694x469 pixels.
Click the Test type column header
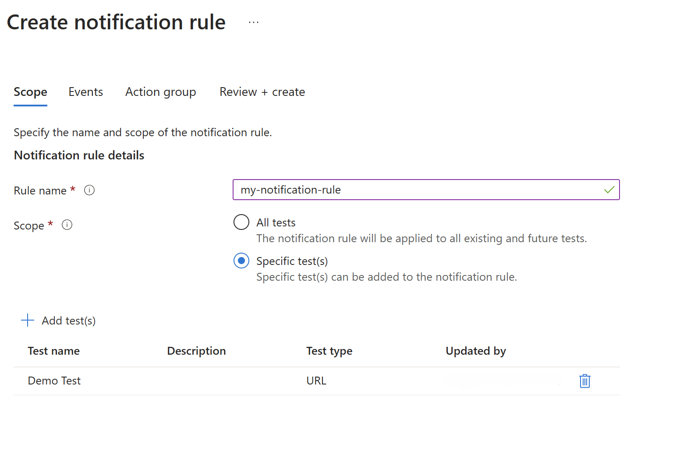(x=329, y=351)
